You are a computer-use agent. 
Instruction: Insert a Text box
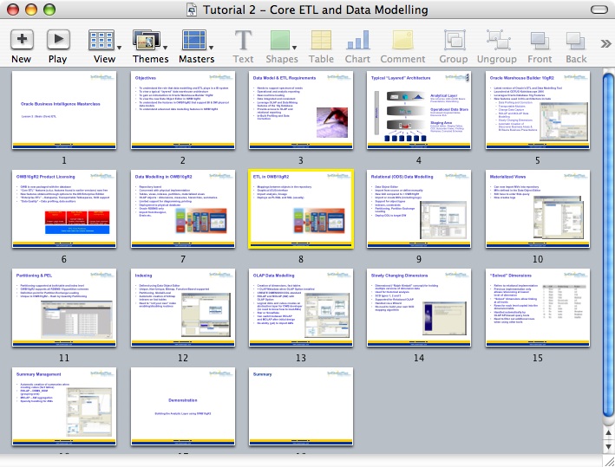click(243, 40)
